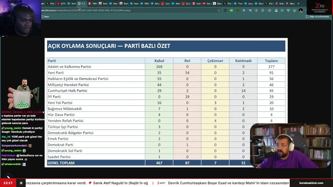Click the 467 total Kabul cell
This screenshot has width=333, height=187.
159,163
